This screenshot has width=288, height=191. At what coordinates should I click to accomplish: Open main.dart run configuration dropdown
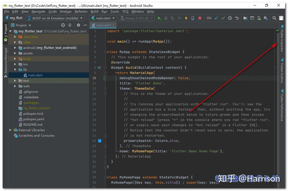coord(103,18)
